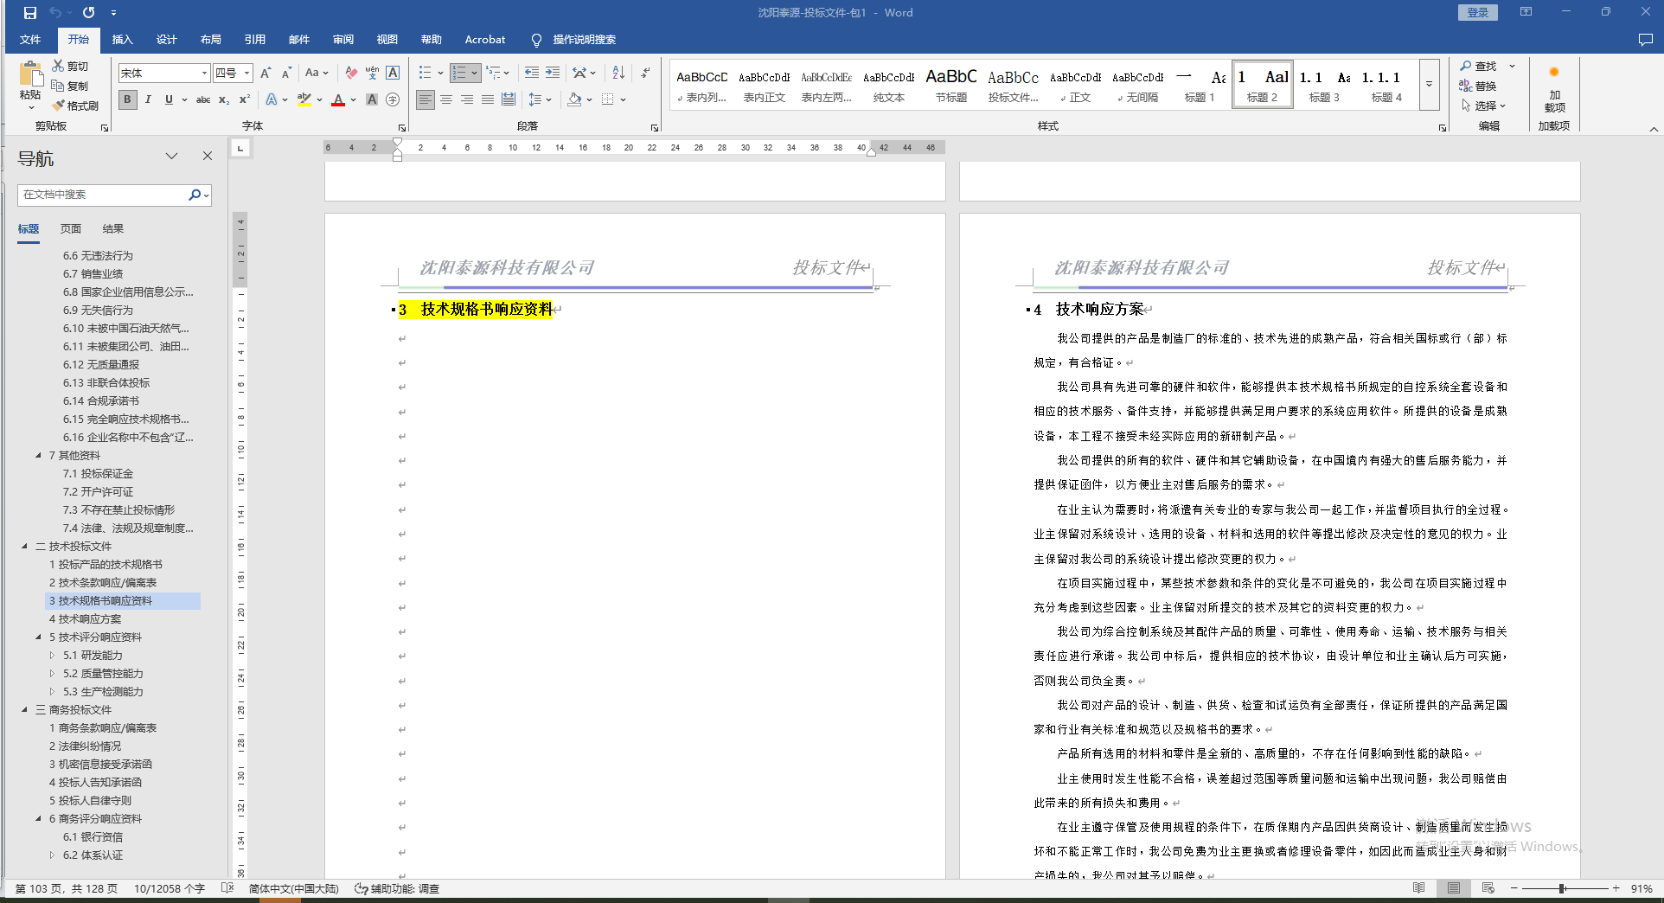Click the document search field in navigation
The width and height of the screenshot is (1664, 903).
click(x=102, y=195)
